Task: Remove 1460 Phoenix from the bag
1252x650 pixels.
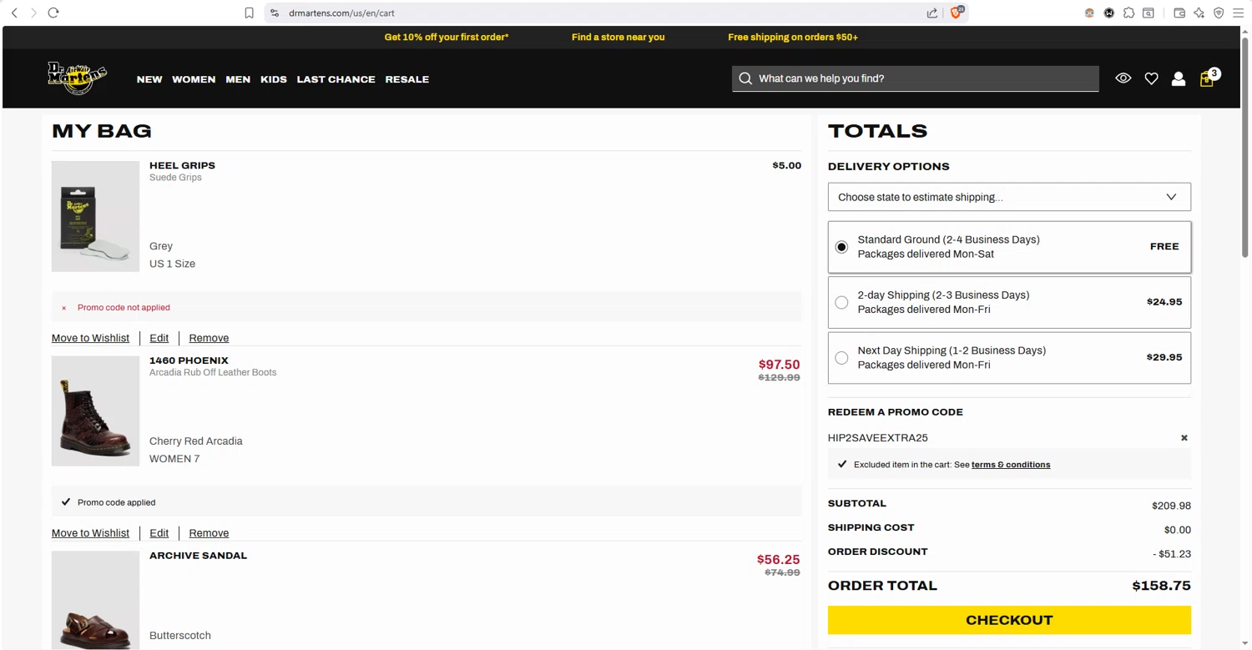Action: click(209, 533)
